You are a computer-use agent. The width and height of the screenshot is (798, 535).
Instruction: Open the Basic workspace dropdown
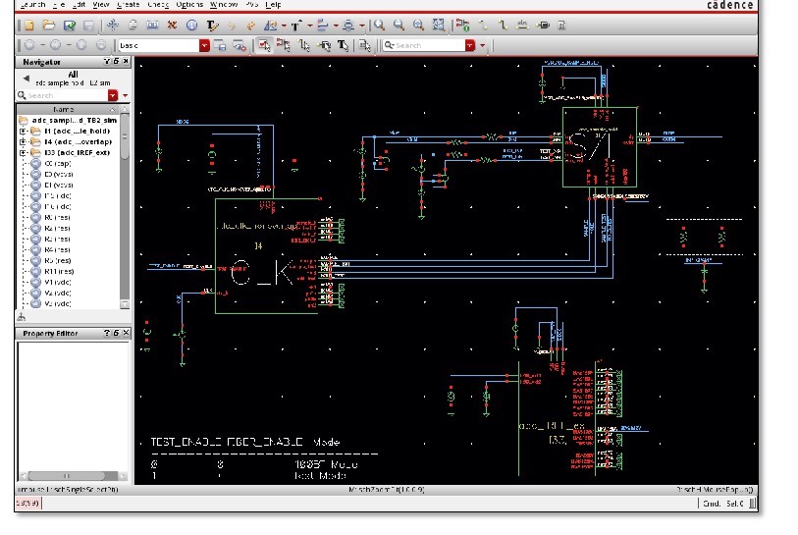(x=204, y=45)
